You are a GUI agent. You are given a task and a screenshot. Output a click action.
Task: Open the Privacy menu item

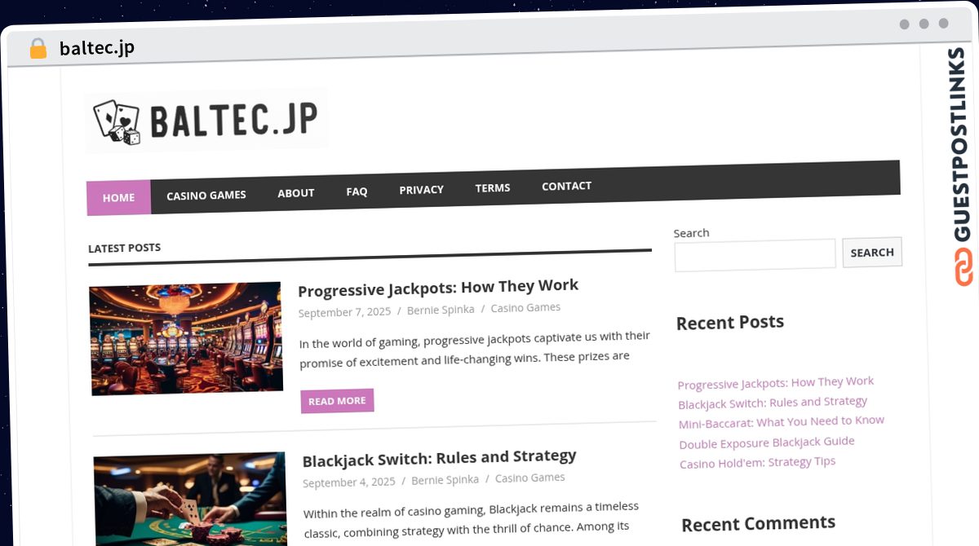422,189
